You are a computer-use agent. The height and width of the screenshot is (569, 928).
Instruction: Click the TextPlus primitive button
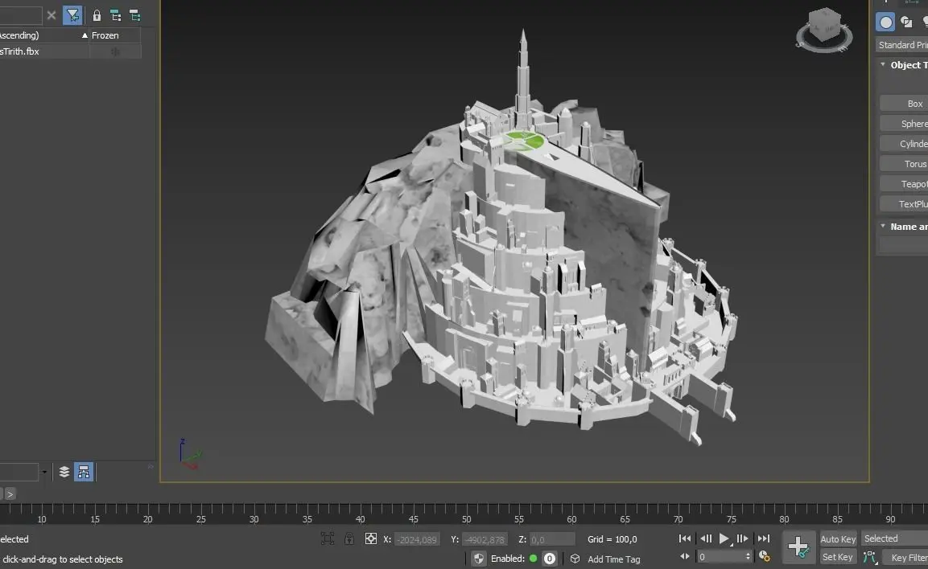905,204
